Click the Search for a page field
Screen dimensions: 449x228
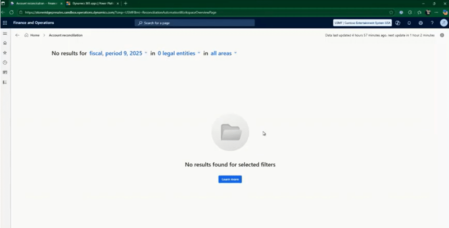195,23
